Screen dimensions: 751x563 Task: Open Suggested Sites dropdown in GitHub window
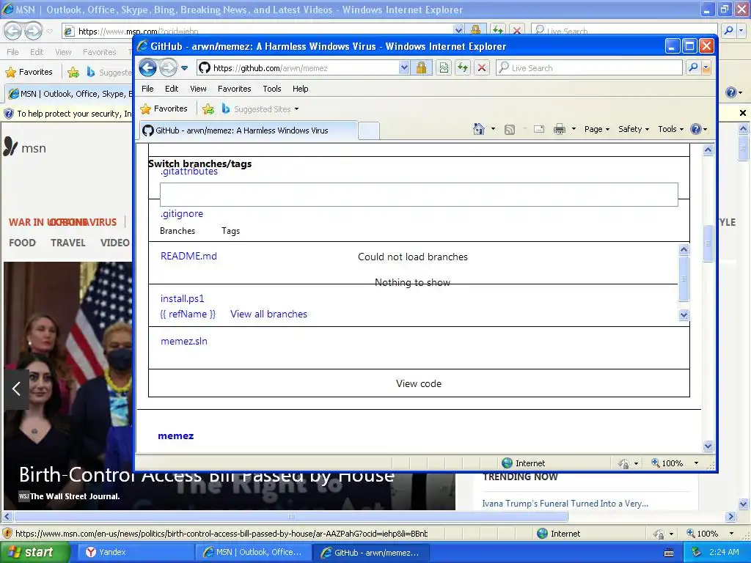click(260, 109)
